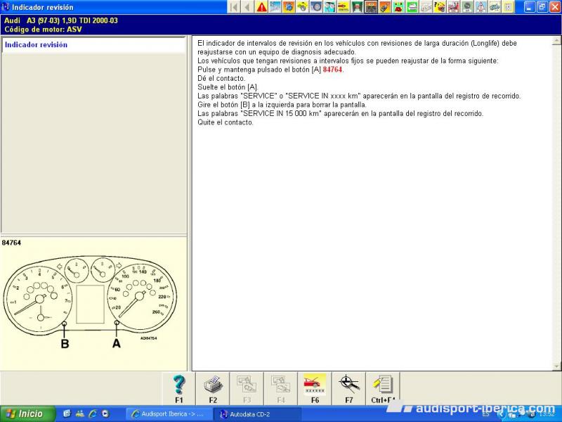Screen dimensions: 562x422
Task: Launch Internet Explorer from the quick launch bar
Action: (93, 414)
